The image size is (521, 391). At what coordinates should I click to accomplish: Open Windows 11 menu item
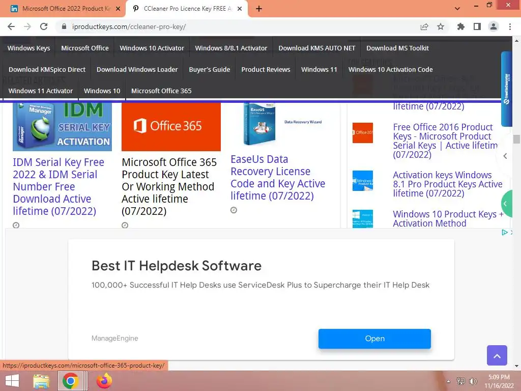click(319, 69)
